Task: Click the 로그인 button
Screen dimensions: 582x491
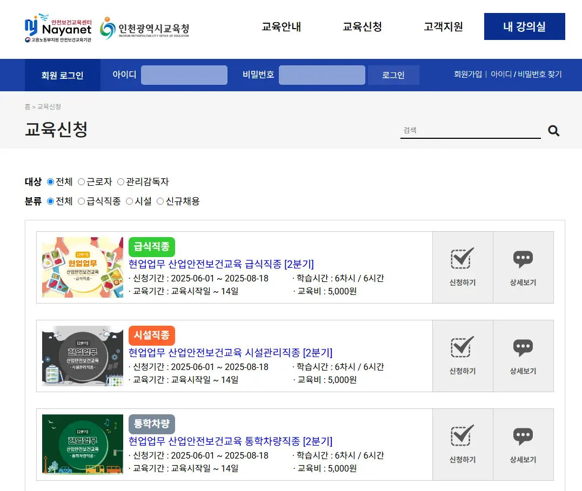Action: pyautogui.click(x=393, y=75)
